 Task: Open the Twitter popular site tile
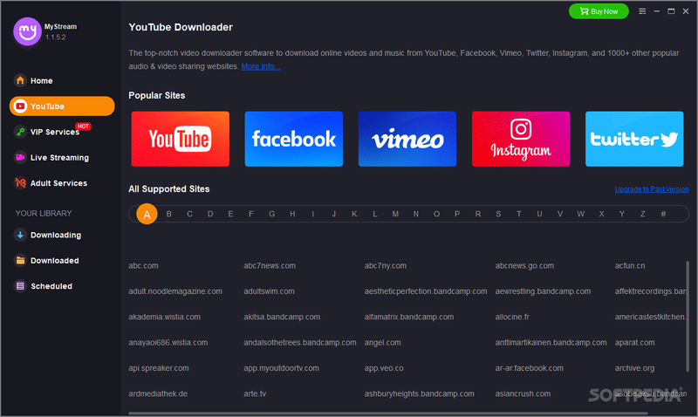point(634,139)
